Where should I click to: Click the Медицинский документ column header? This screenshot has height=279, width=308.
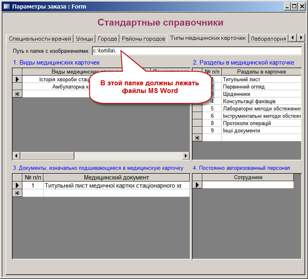tap(116, 177)
